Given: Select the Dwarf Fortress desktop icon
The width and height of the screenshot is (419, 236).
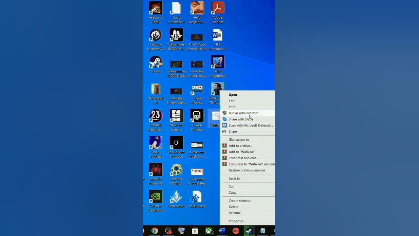Looking at the screenshot, I should [197, 121].
